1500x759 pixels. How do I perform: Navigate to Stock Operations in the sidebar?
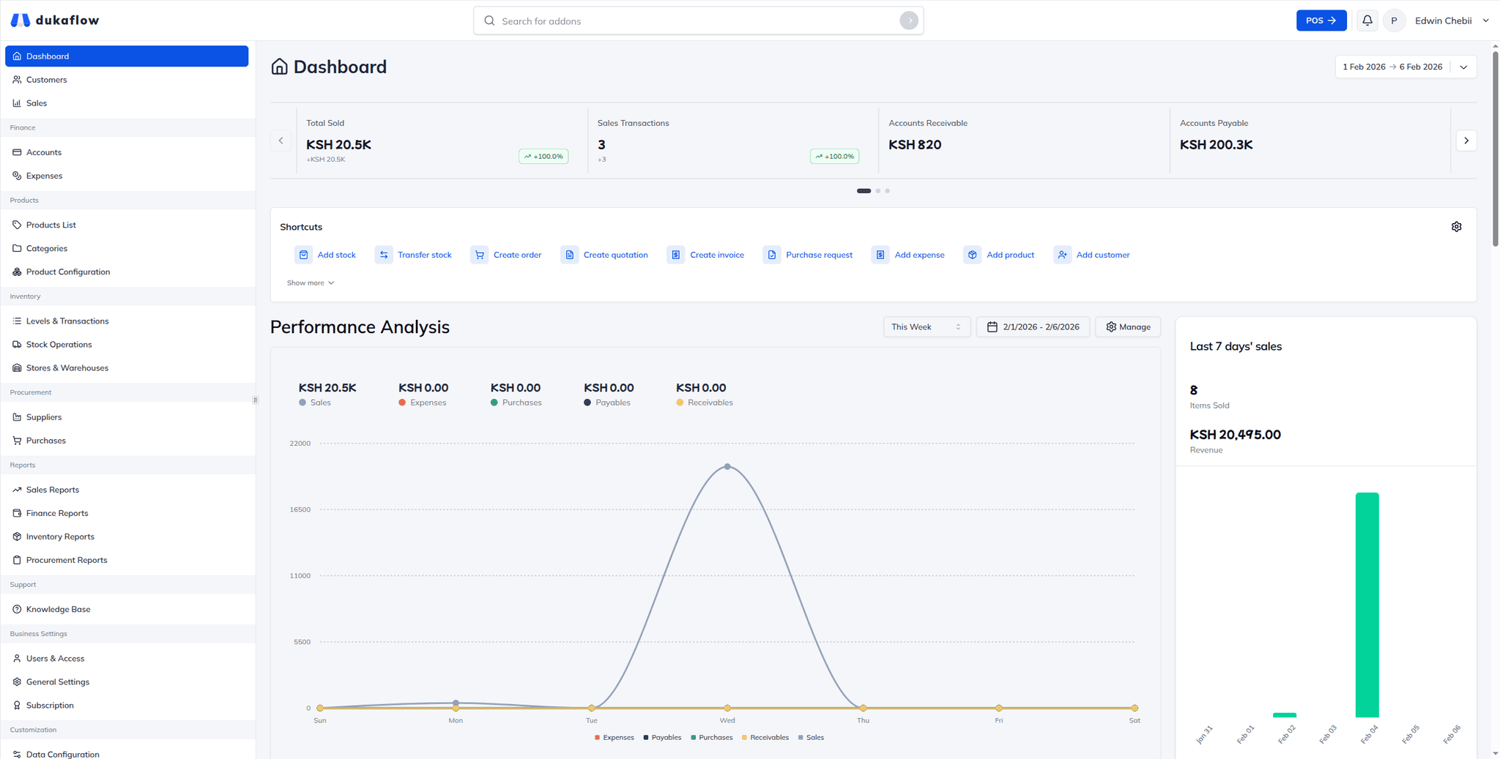click(59, 344)
